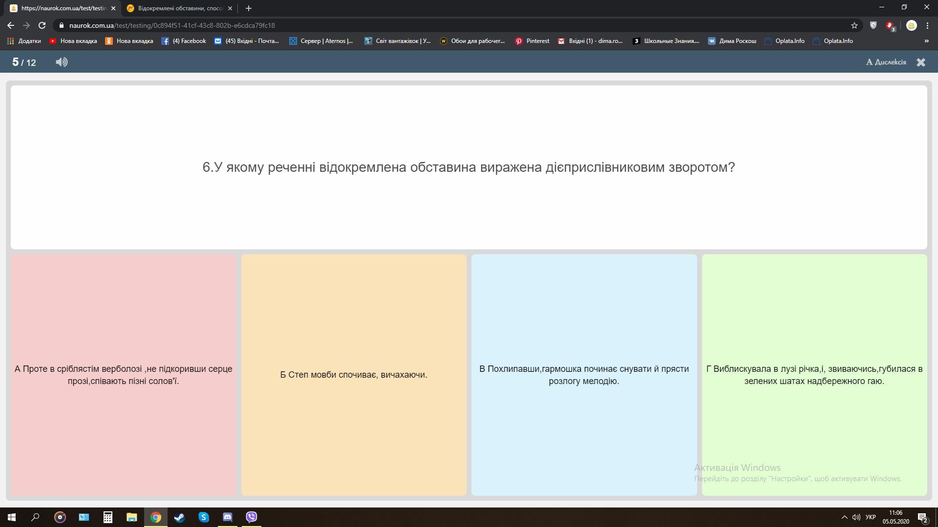Open the Додатки apps bookmark
The height and width of the screenshot is (527, 938).
24,41
